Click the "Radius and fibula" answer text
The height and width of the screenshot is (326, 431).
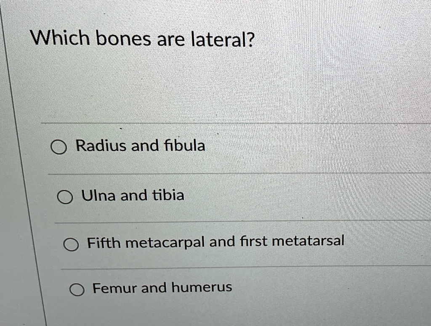(x=139, y=146)
